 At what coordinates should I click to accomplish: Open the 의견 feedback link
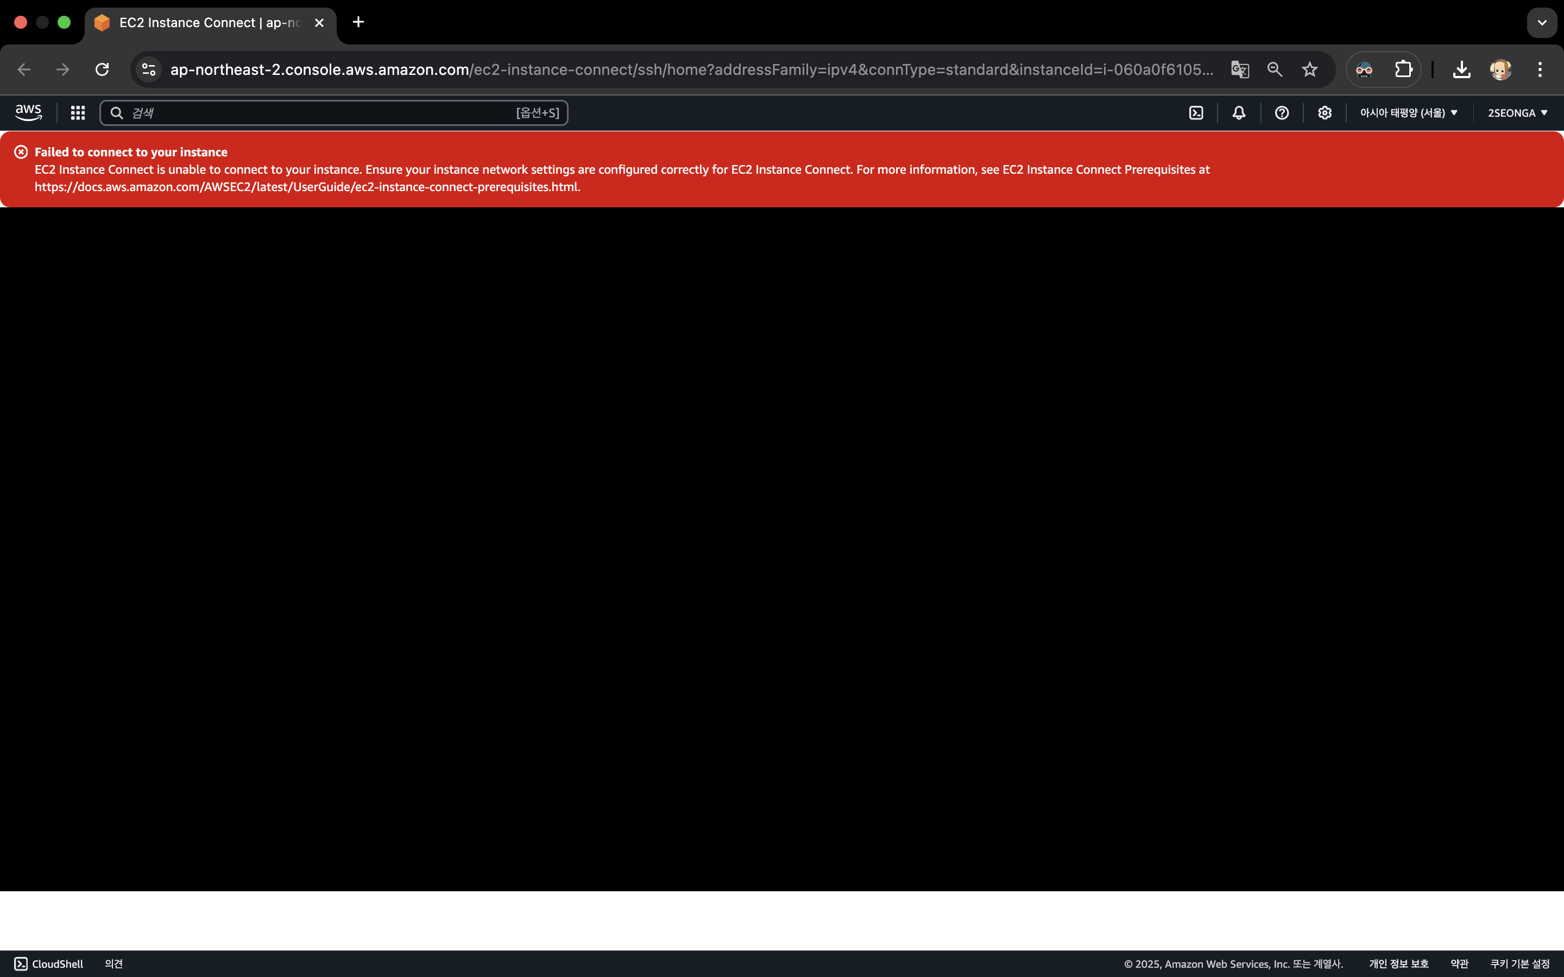(x=113, y=963)
